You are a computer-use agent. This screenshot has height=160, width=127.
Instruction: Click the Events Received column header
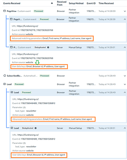pyautogui.click(x=12, y=3)
